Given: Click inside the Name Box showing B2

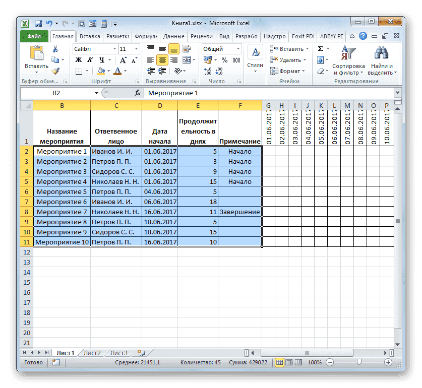Looking at the screenshot, I should 55,93.
